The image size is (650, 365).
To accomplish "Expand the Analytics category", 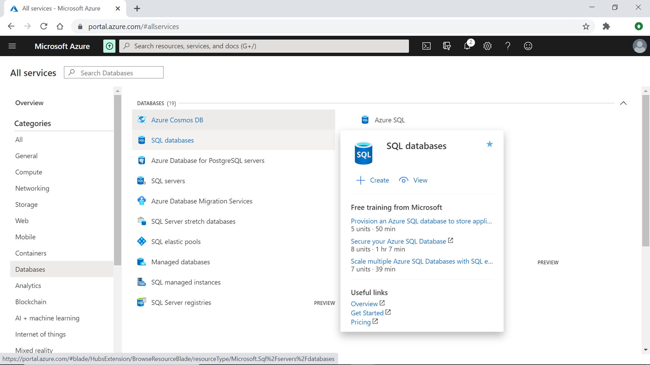I will point(28,285).
